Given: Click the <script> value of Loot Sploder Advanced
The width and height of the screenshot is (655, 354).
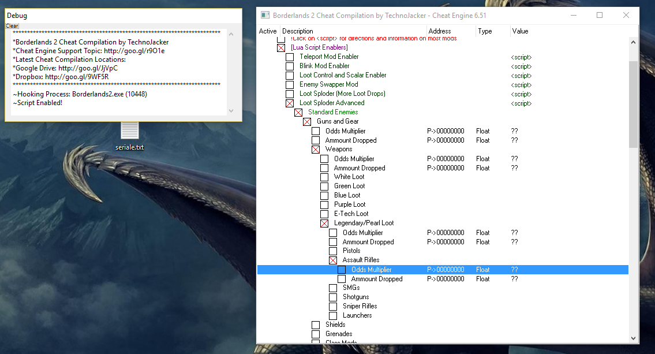Looking at the screenshot, I should (x=521, y=103).
